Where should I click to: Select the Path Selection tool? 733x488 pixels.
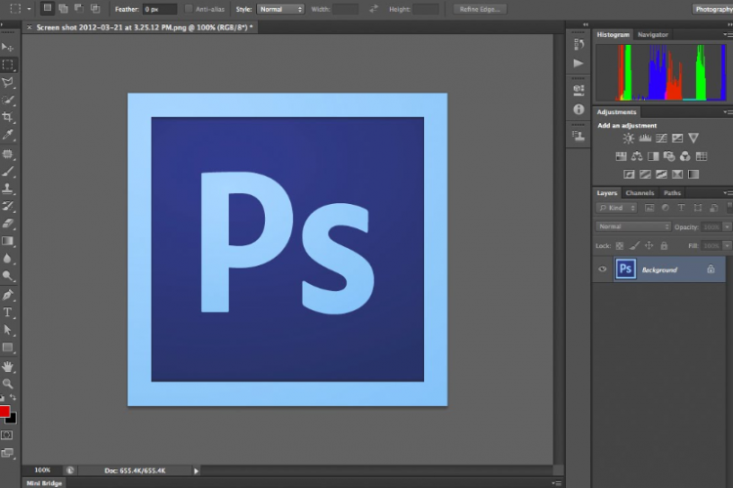click(x=8, y=330)
